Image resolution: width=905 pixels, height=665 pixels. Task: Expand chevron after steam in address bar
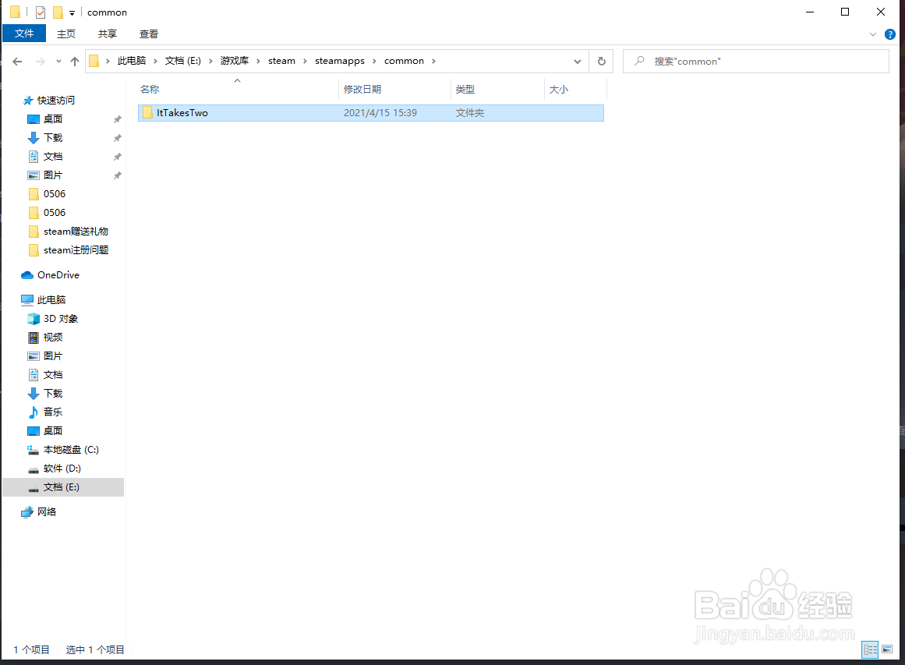click(x=306, y=61)
